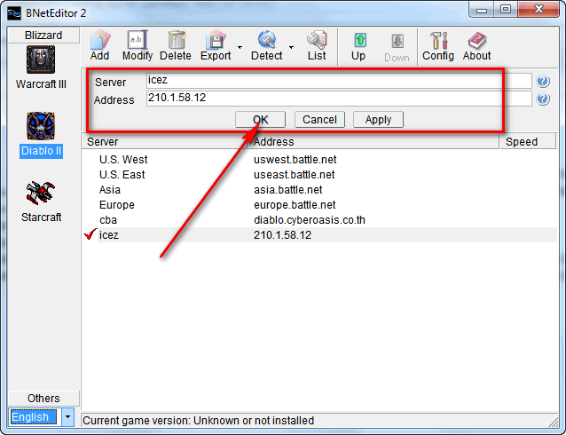The width and height of the screenshot is (566, 435).
Task: Click the BNetEditor title bar icon
Action: (x=14, y=13)
